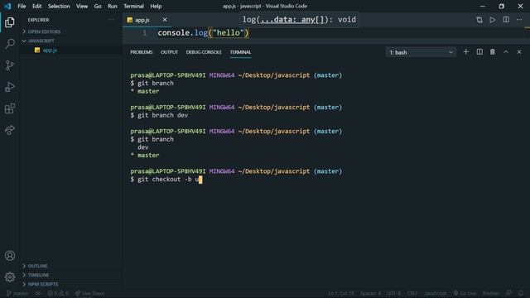Open the Run menu
The image size is (530, 298).
pos(113,6)
